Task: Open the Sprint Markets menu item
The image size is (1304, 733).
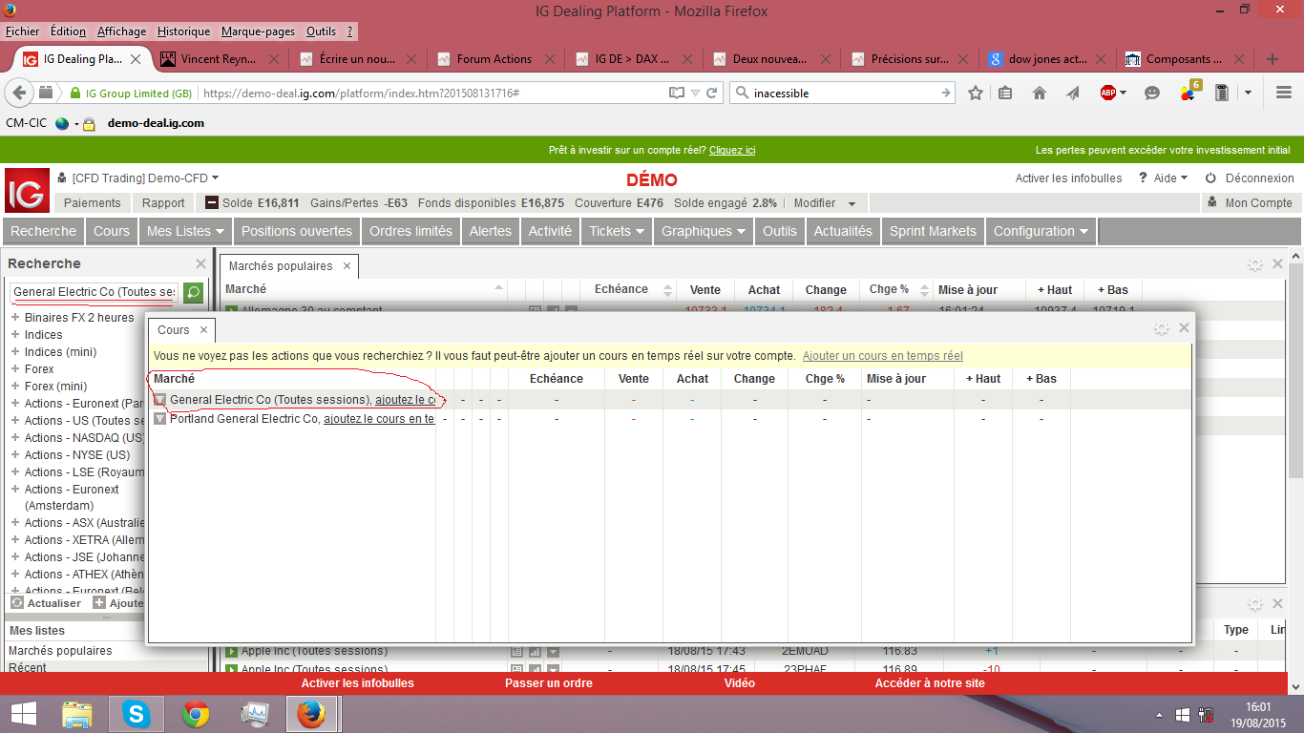Action: 933,231
